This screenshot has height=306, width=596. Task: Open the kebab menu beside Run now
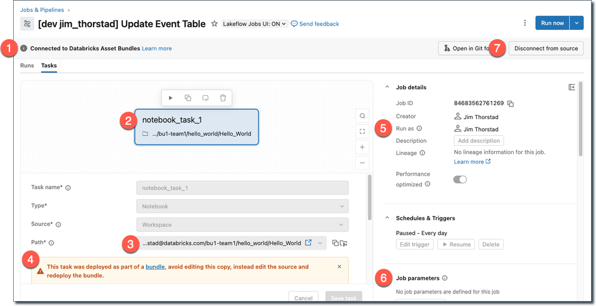pyautogui.click(x=525, y=23)
